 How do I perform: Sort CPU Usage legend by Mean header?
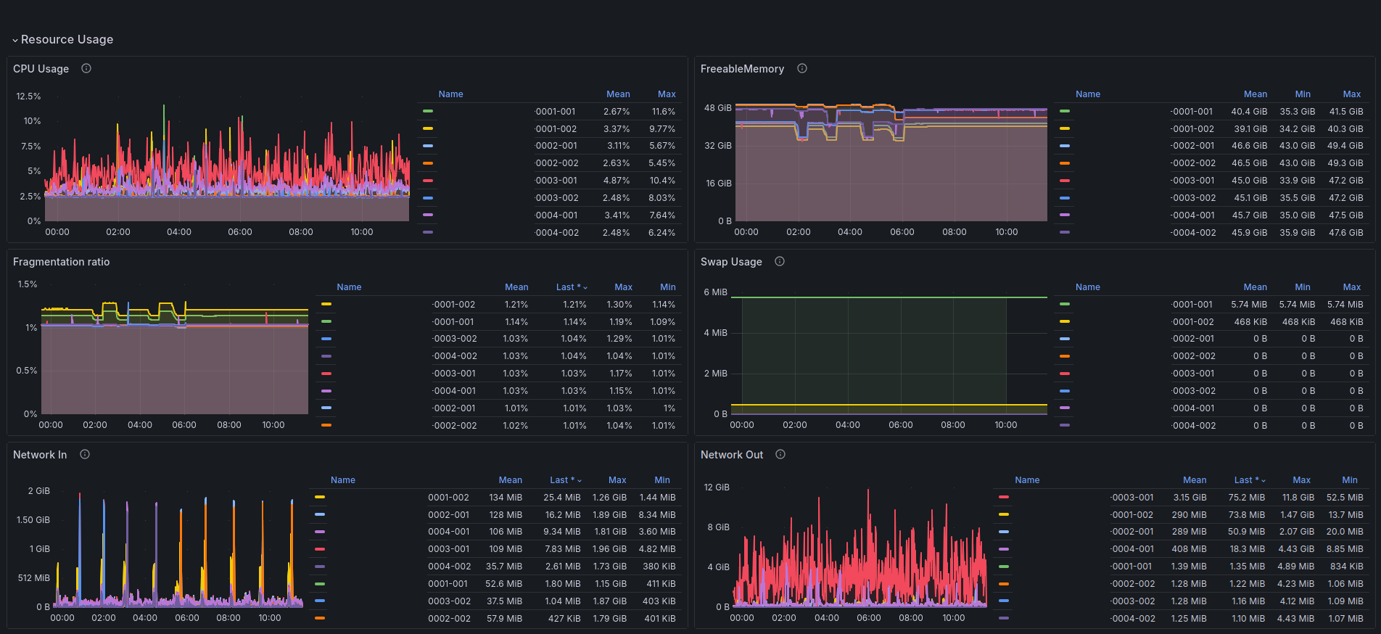point(618,94)
